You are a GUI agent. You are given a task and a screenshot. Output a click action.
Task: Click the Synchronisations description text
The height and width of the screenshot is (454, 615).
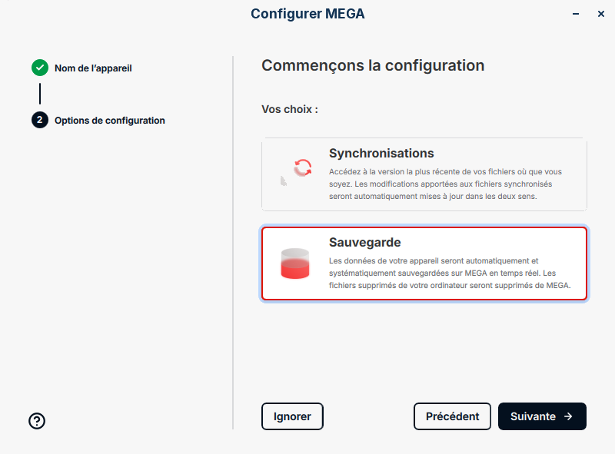446,184
